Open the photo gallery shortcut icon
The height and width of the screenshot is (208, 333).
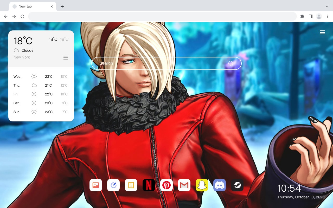[96, 185]
